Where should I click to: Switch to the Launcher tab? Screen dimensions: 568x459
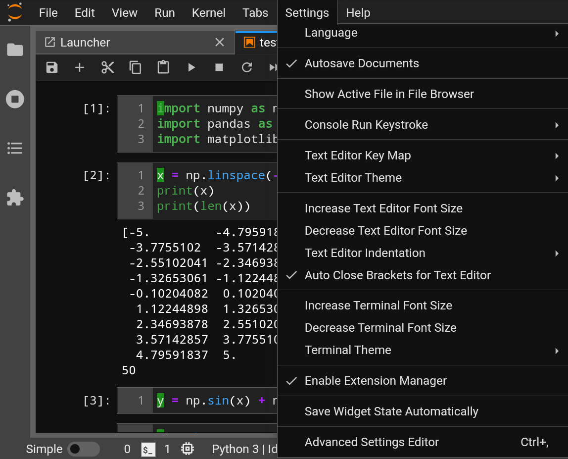85,42
